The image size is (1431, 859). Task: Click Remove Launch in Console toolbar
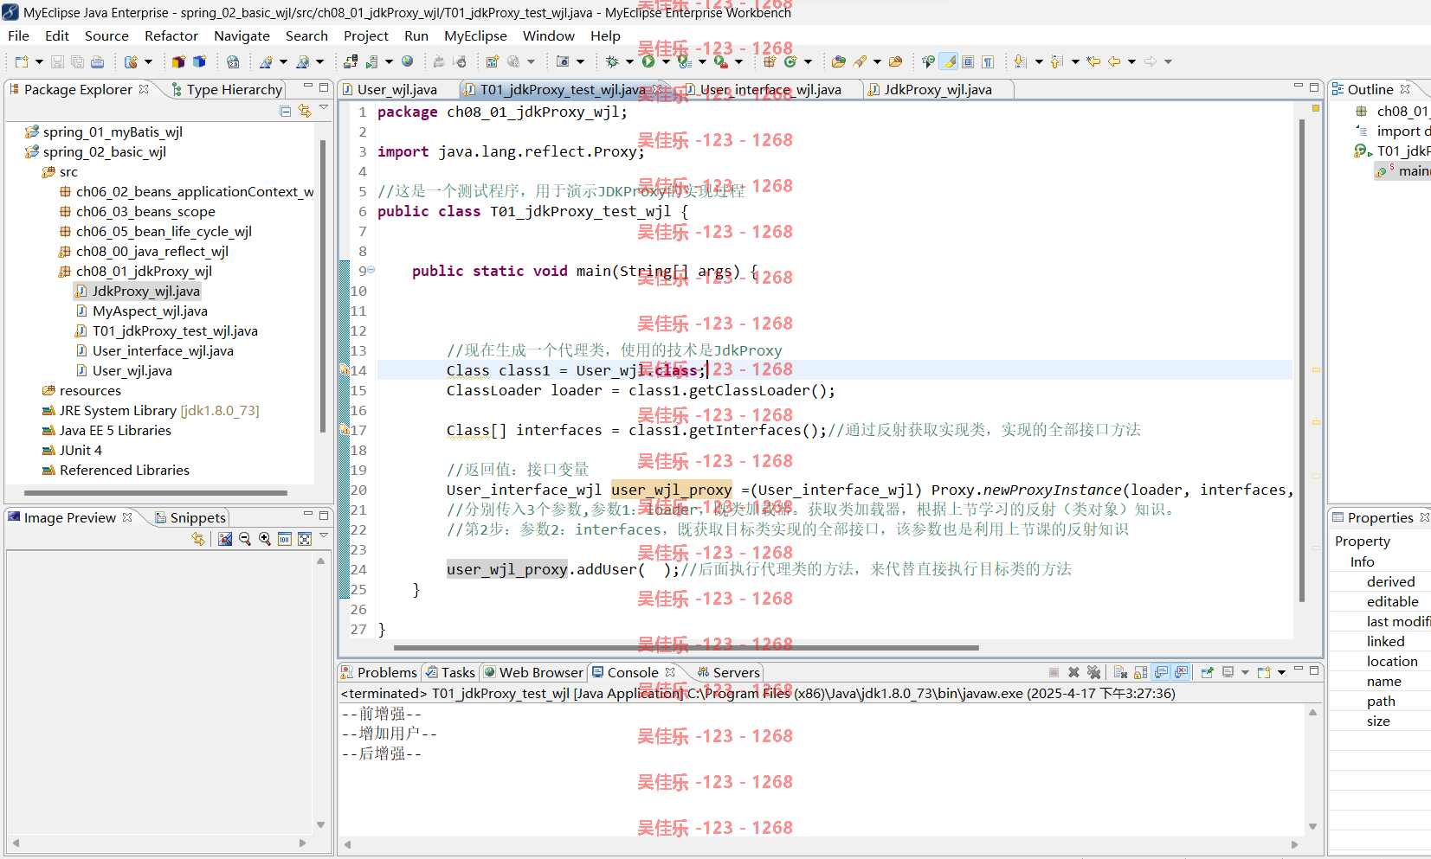click(x=1073, y=672)
